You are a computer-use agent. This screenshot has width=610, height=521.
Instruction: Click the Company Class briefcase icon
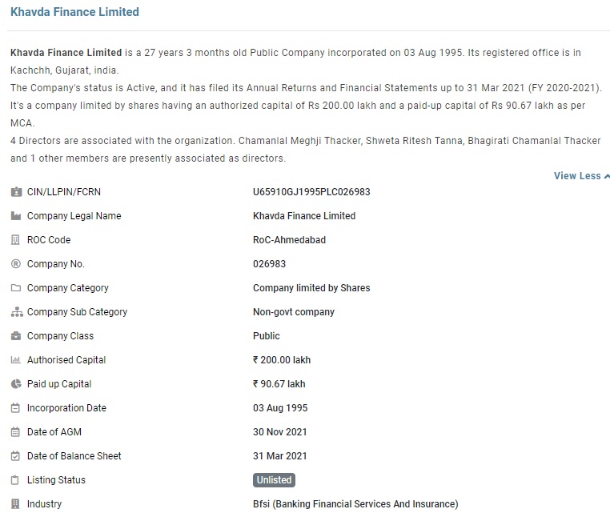coord(16,336)
